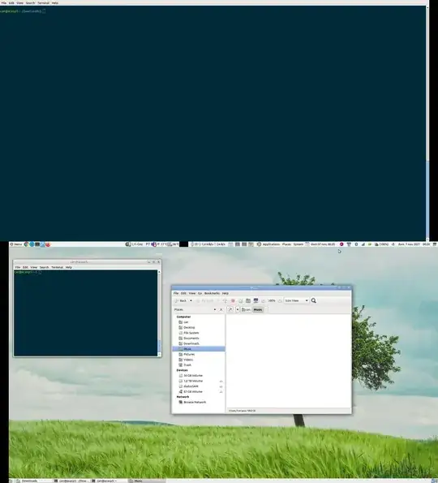The width and height of the screenshot is (438, 483).
Task: Open the File menu in file manager
Action: click(176, 293)
